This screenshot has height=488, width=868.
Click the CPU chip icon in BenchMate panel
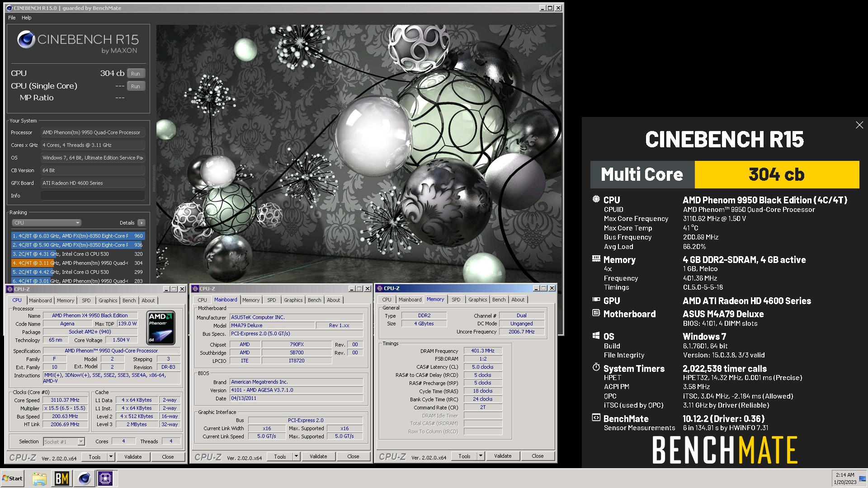596,199
